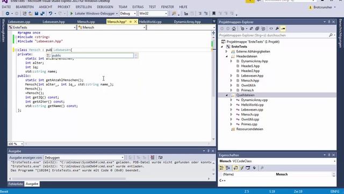Collapse the ErsteTests project node
The width and height of the screenshot is (344, 194).
(222, 47)
